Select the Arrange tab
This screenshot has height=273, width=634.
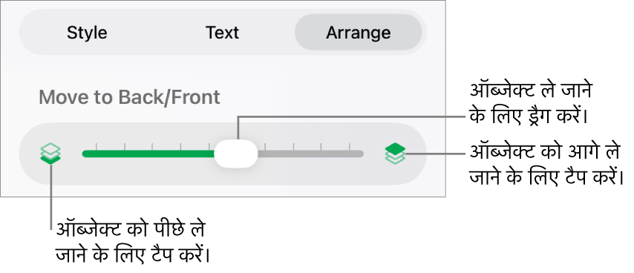coord(359,33)
